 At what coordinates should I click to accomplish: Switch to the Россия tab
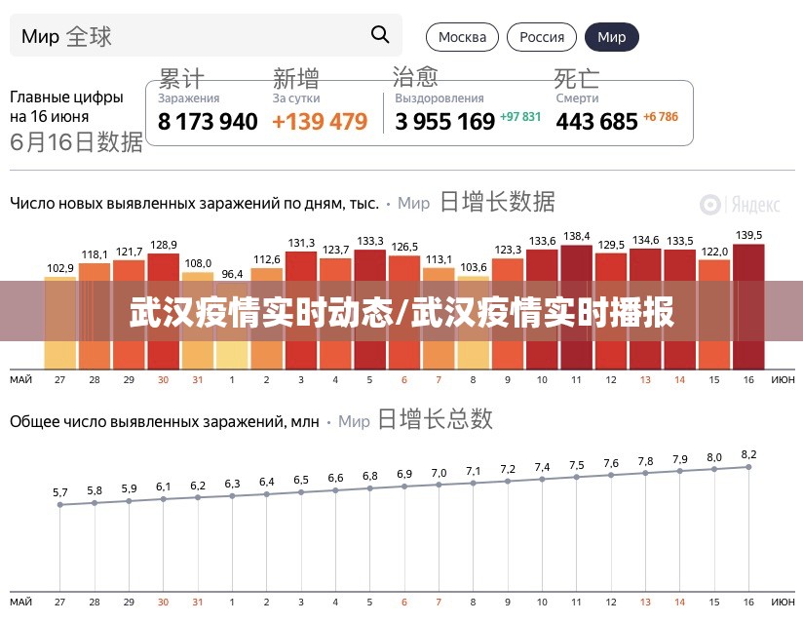click(542, 37)
